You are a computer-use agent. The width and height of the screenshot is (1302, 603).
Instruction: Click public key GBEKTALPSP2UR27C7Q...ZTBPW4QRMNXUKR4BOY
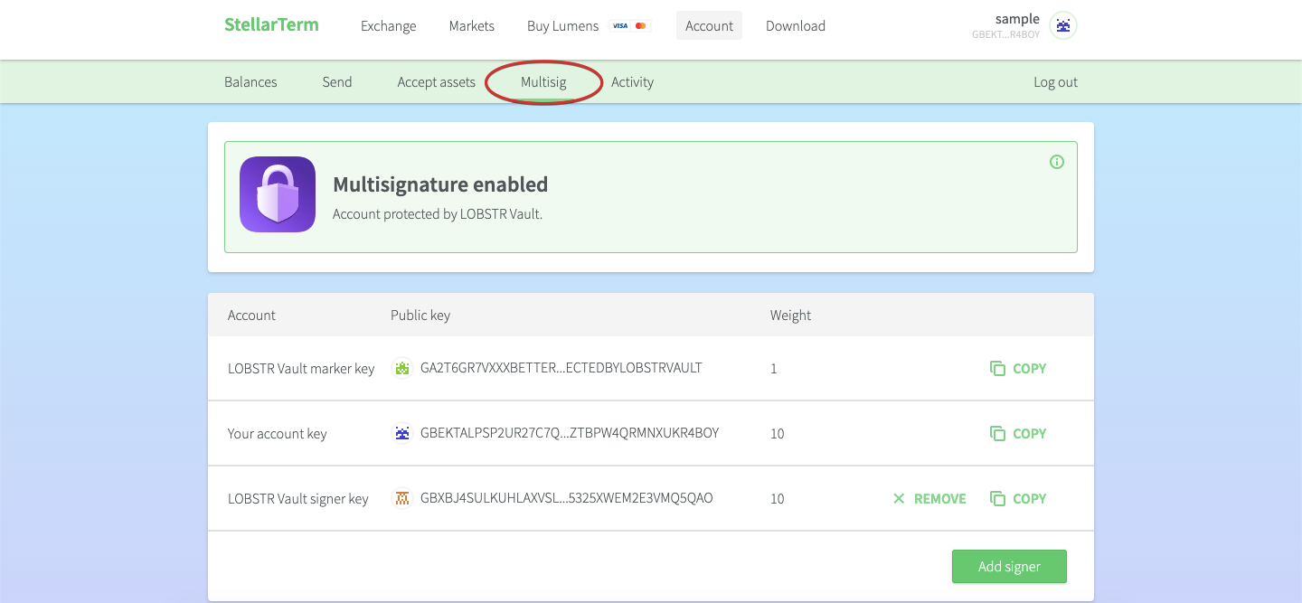coord(570,433)
